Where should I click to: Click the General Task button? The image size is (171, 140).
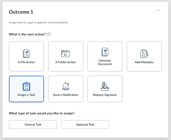[33, 124]
